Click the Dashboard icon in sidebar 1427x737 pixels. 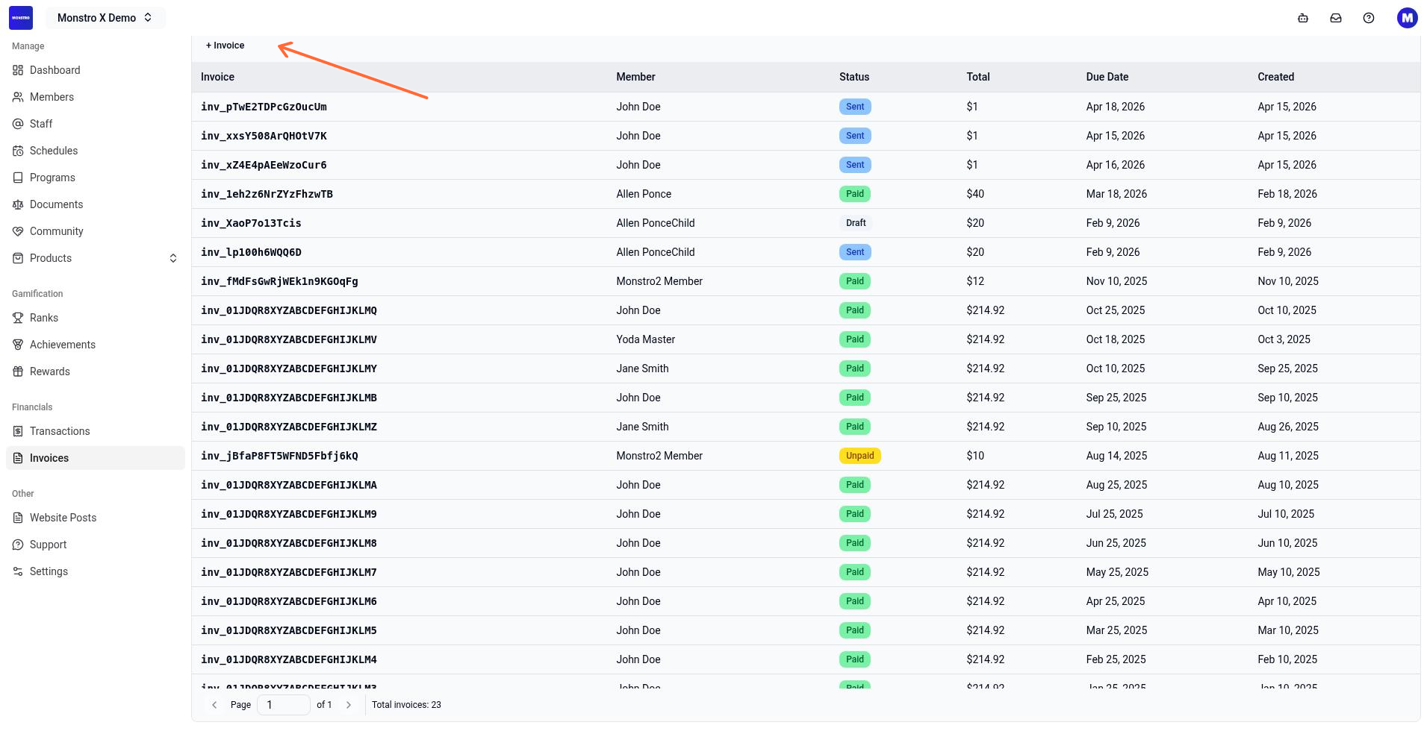tap(18, 70)
